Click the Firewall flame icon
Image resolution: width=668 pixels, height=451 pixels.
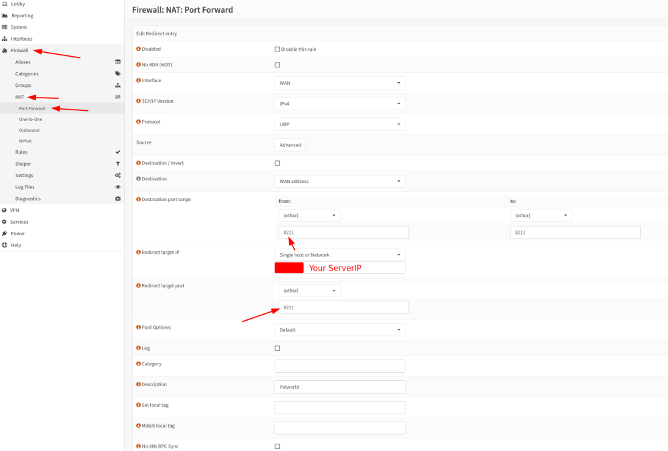pos(5,50)
